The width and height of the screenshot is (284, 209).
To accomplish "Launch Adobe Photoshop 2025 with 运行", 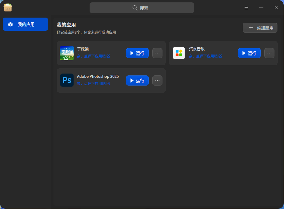I will coord(137,80).
